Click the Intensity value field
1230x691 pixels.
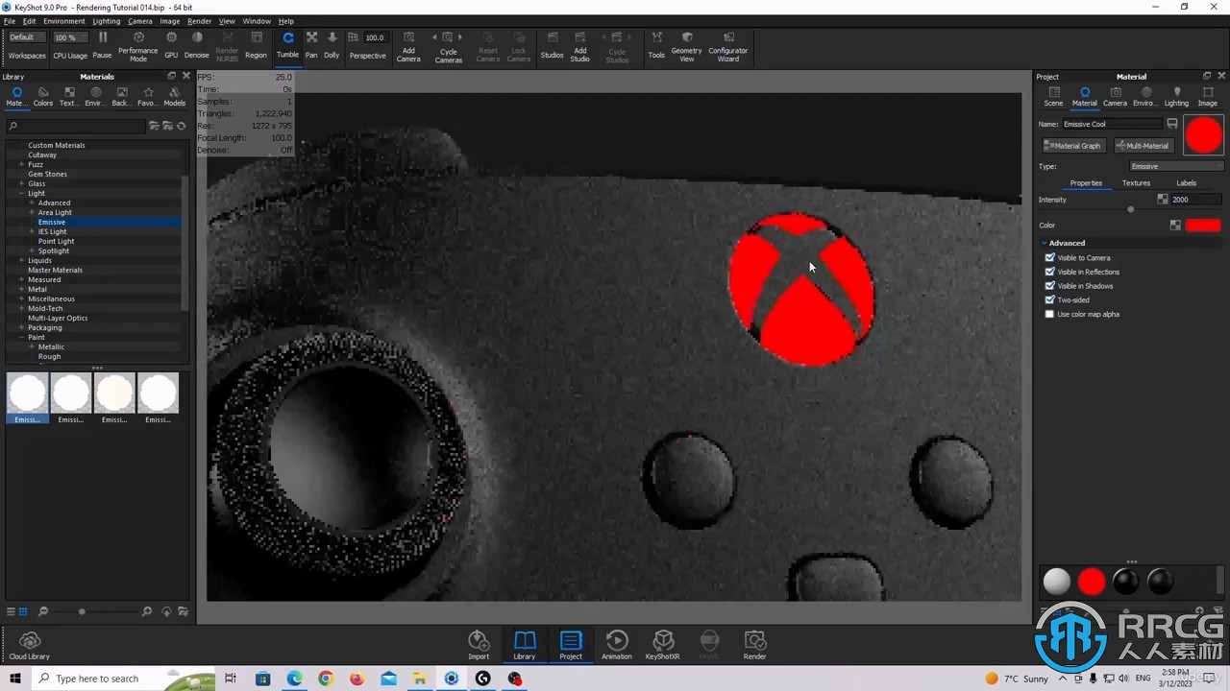click(1195, 200)
